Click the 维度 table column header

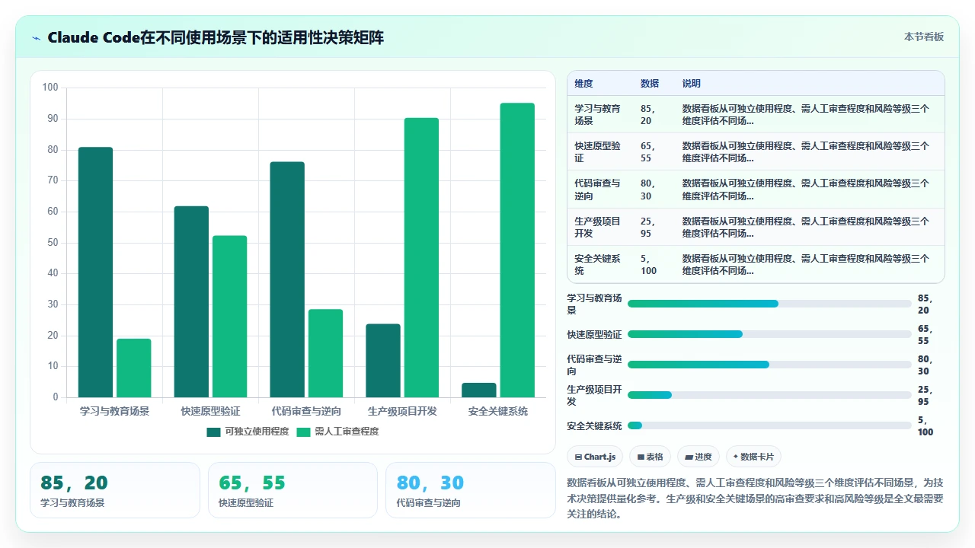(583, 83)
